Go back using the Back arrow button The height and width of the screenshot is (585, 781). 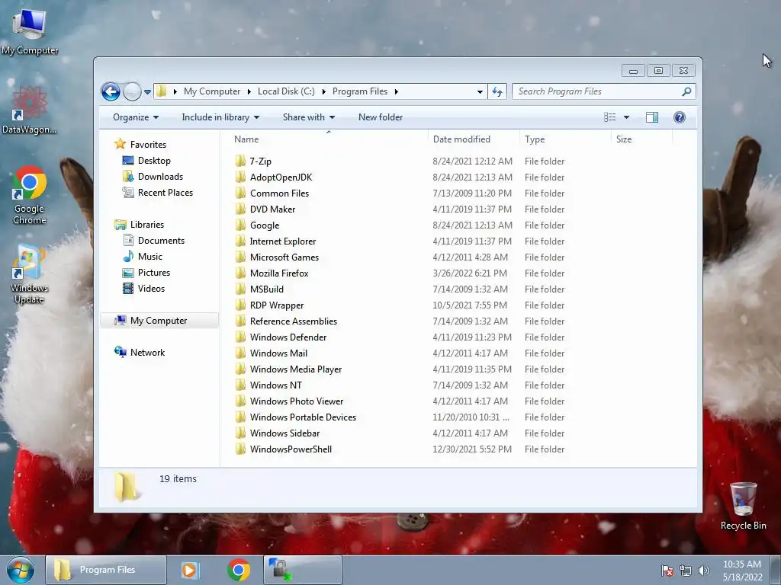(111, 91)
